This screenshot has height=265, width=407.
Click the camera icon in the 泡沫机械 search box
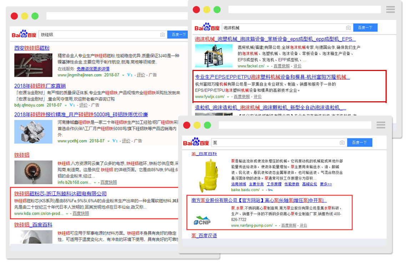point(348,28)
